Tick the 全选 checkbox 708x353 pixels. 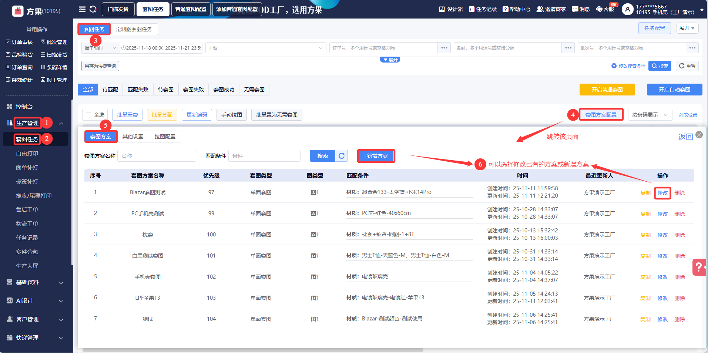point(88,115)
